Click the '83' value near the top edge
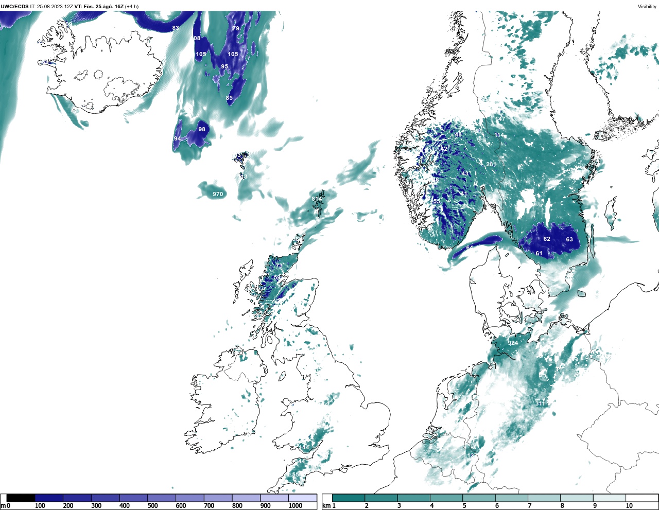Screen dimensions: 659x510 tap(176, 28)
